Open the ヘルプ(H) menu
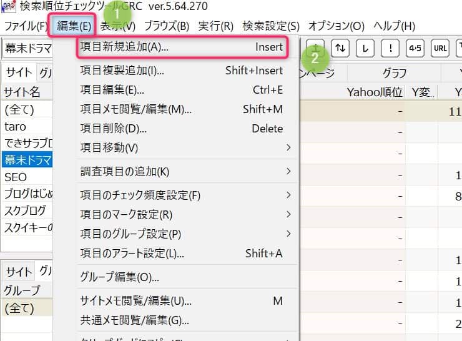This screenshot has height=341, width=462. pyautogui.click(x=394, y=26)
